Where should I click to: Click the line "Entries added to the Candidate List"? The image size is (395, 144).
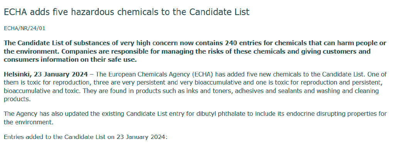(x=85, y=137)
